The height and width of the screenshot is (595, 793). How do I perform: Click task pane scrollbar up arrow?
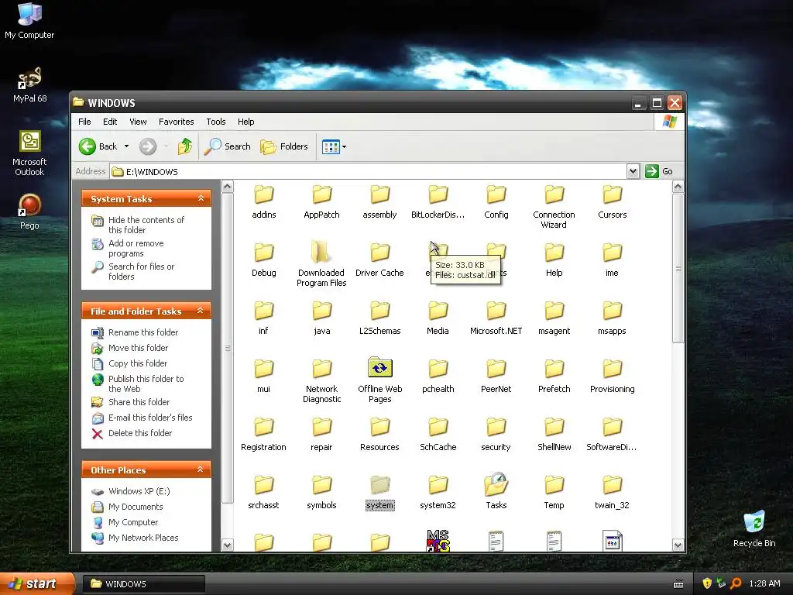coord(227,187)
